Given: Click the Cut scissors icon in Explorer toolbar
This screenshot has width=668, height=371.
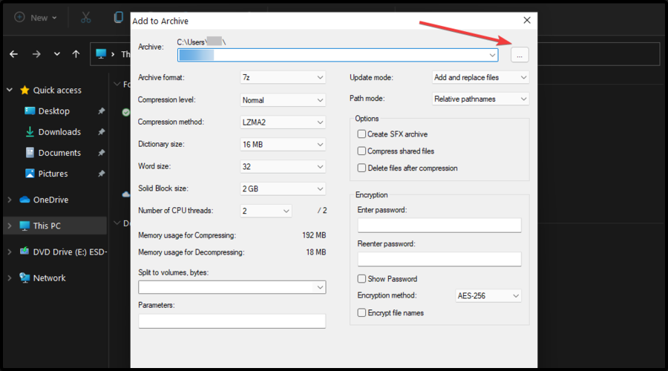Looking at the screenshot, I should point(86,17).
